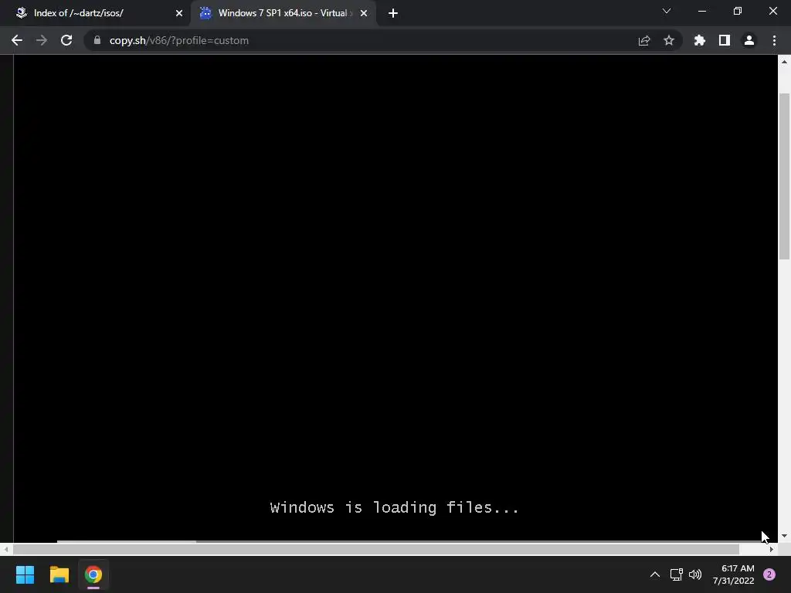Image resolution: width=791 pixels, height=593 pixels.
Task: Close the Index of /~dartz/isos/ tab
Action: [179, 13]
